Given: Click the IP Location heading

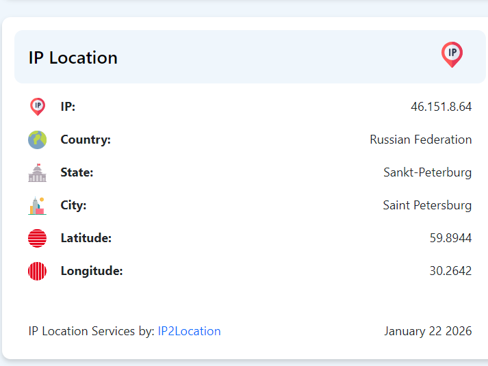Looking at the screenshot, I should (73, 58).
